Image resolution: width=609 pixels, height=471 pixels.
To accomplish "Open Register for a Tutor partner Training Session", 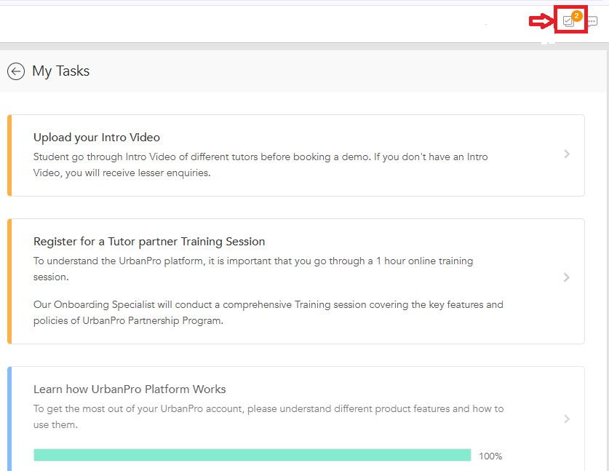I will [x=149, y=242].
